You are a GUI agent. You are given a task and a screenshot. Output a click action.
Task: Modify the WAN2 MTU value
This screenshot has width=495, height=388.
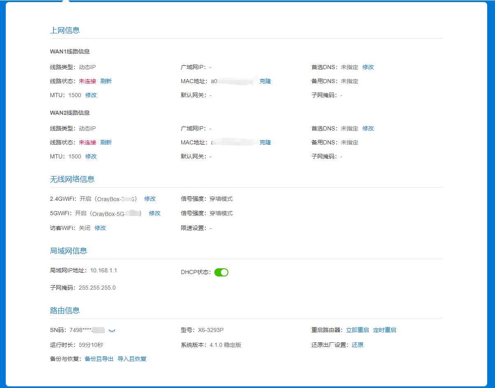(91, 156)
